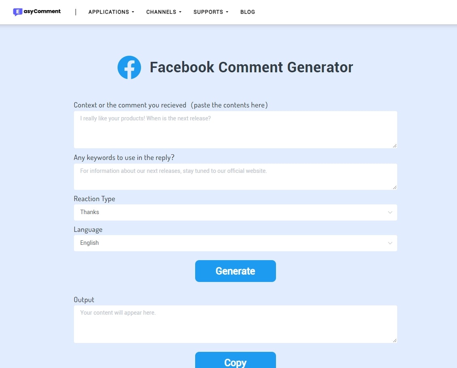The width and height of the screenshot is (457, 368).
Task: Click the dropdown chevron on Language selector
Action: tap(390, 243)
